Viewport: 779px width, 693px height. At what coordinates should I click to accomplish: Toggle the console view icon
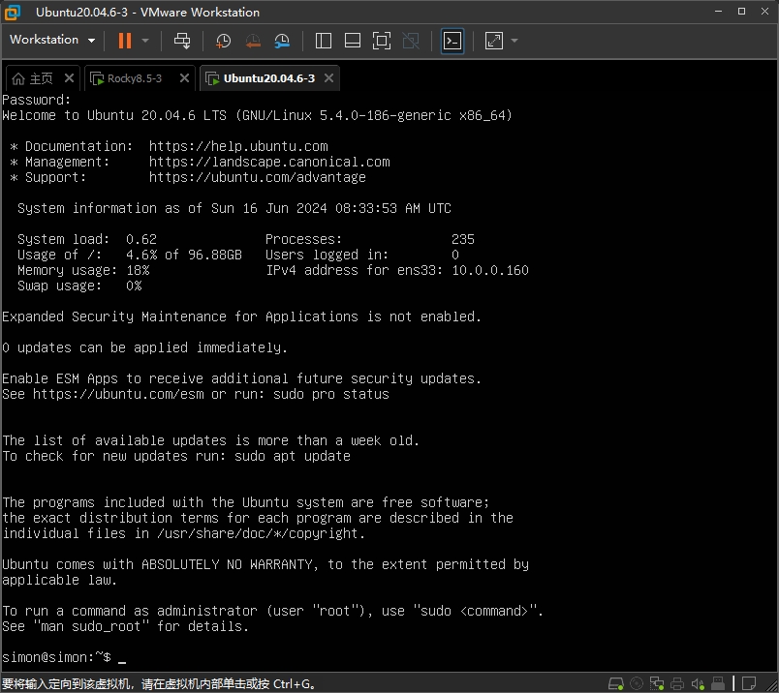pos(452,41)
